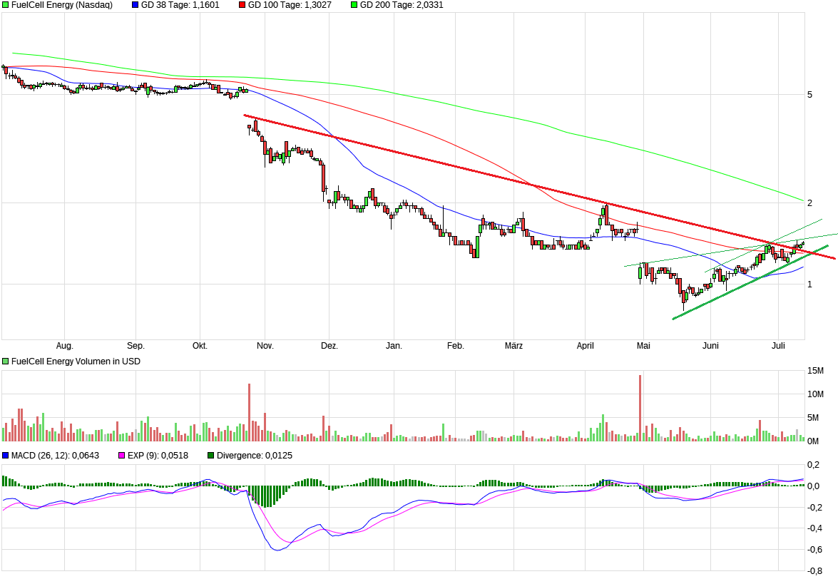Click the magenta EXP (9) legend square
838x579 pixels.
click(122, 454)
